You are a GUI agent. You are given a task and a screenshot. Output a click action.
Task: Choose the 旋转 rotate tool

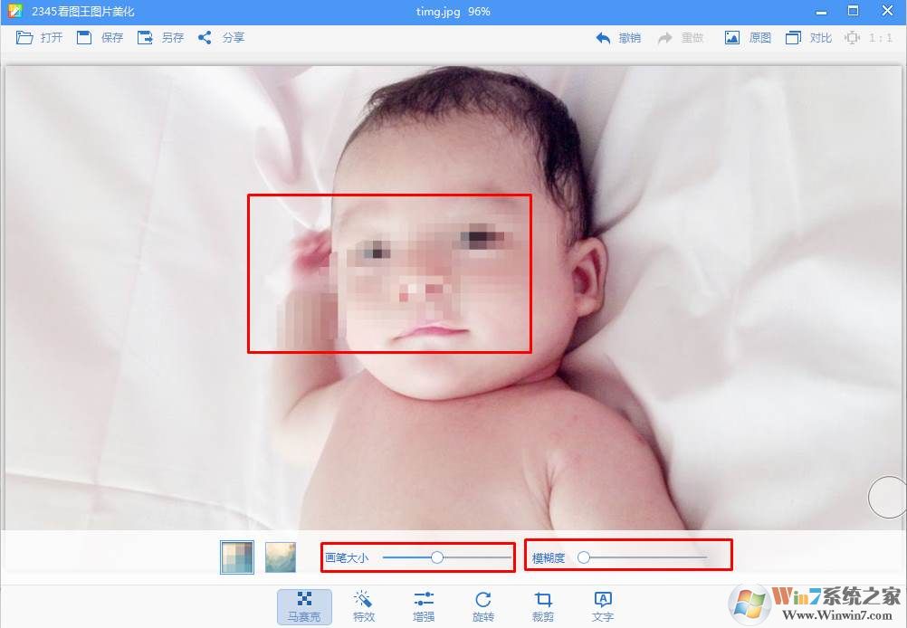(483, 606)
